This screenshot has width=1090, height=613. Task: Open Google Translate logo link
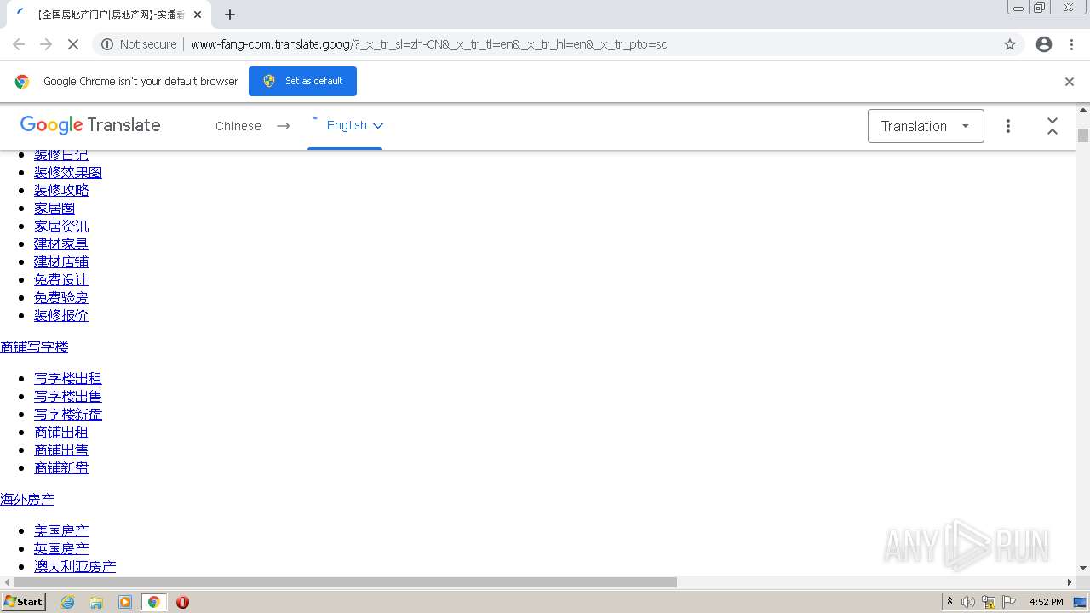click(90, 125)
